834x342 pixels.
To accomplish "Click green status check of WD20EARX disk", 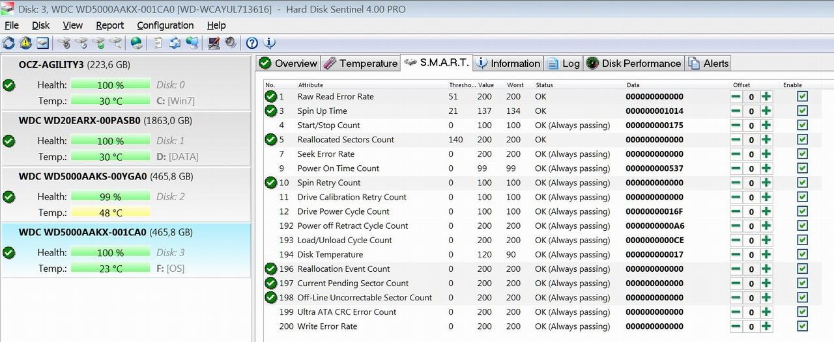I will point(8,140).
